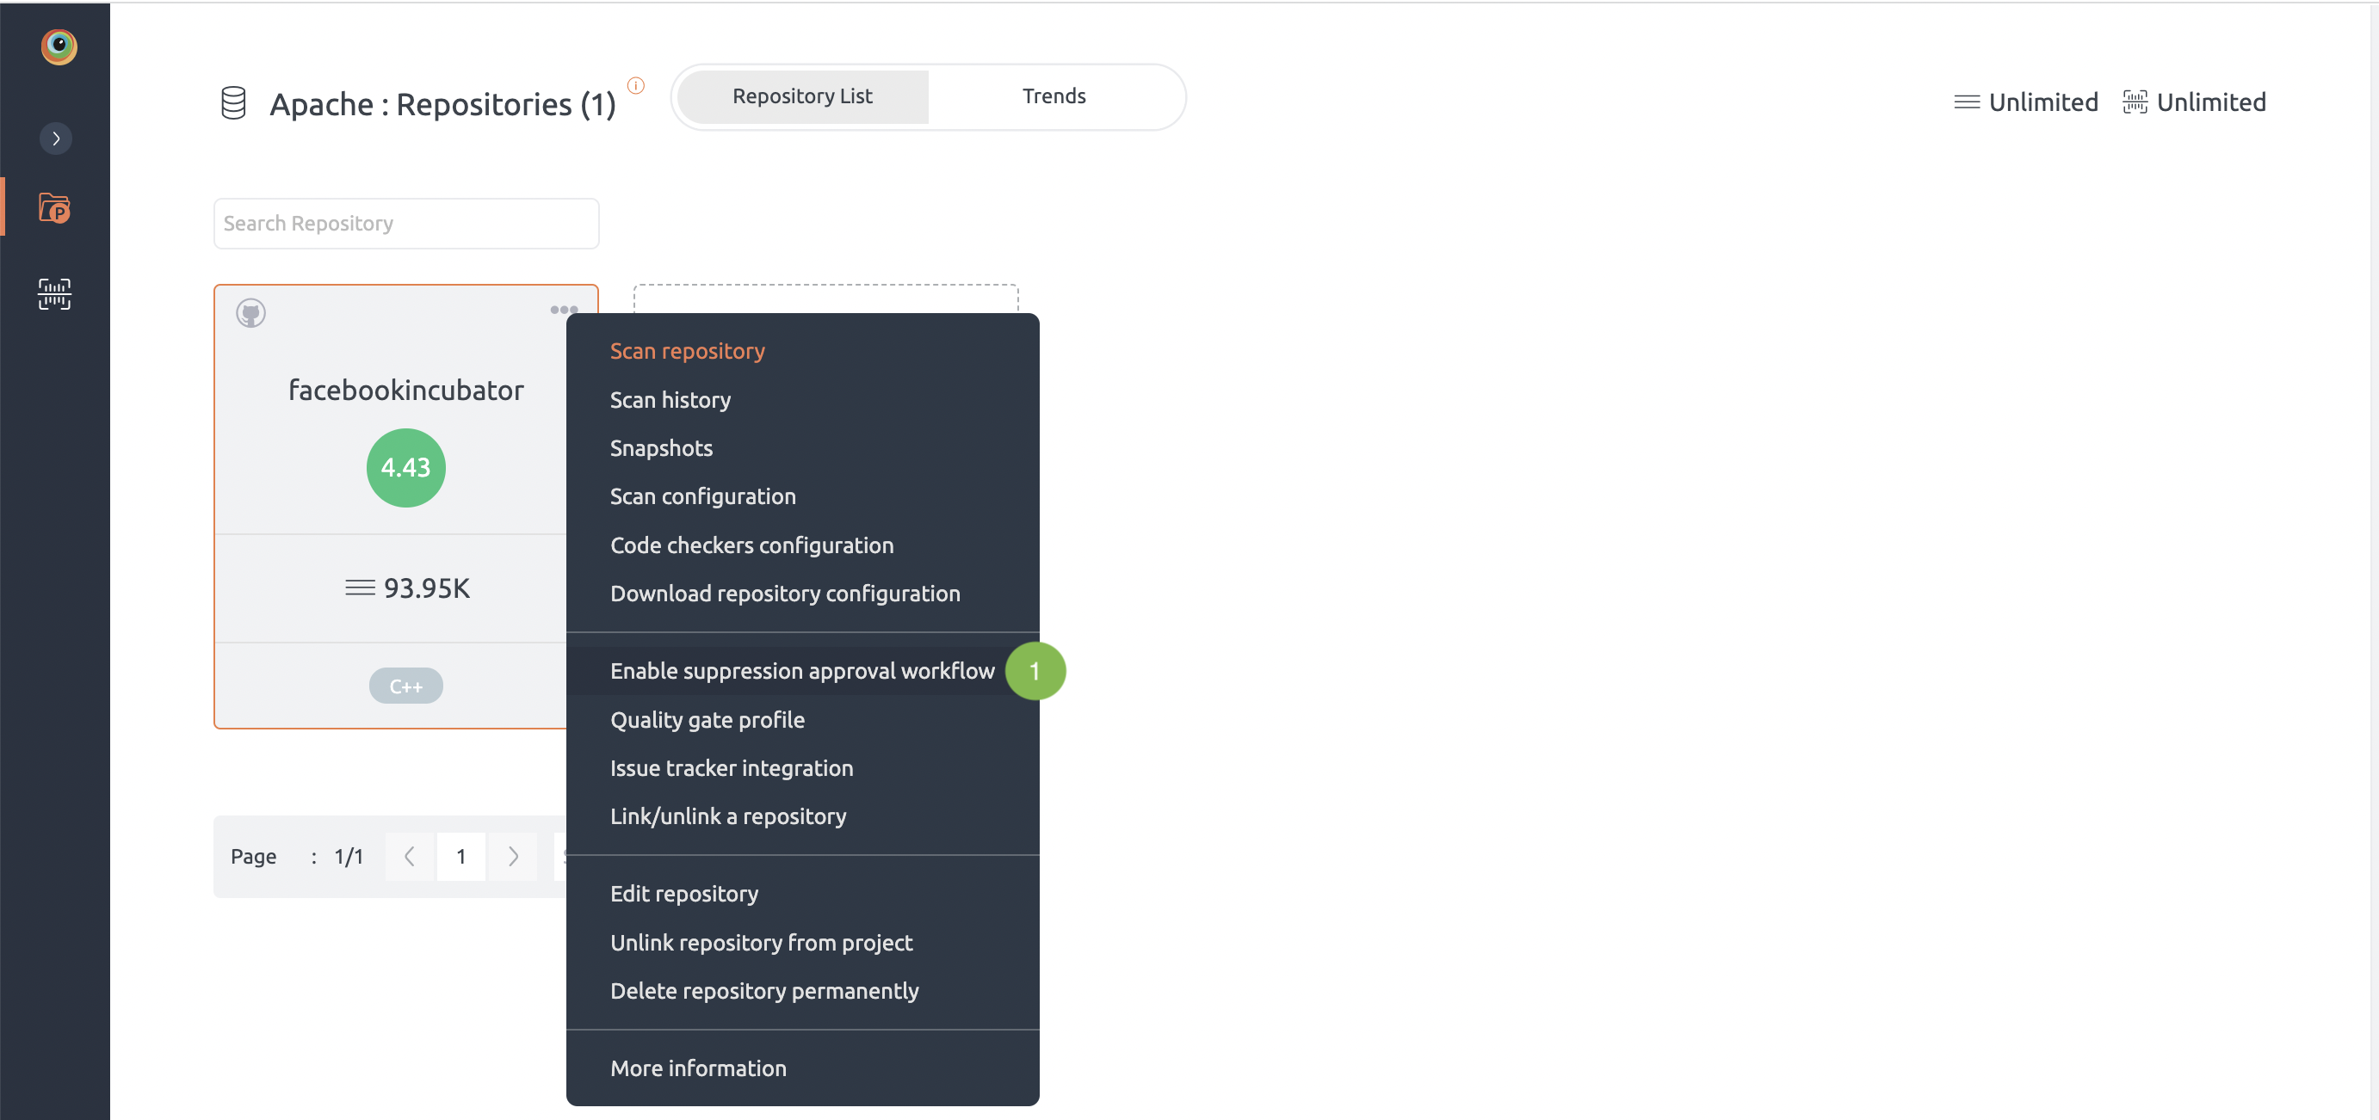The image size is (2379, 1120).
Task: Select Scan repository from context menu
Action: point(688,348)
